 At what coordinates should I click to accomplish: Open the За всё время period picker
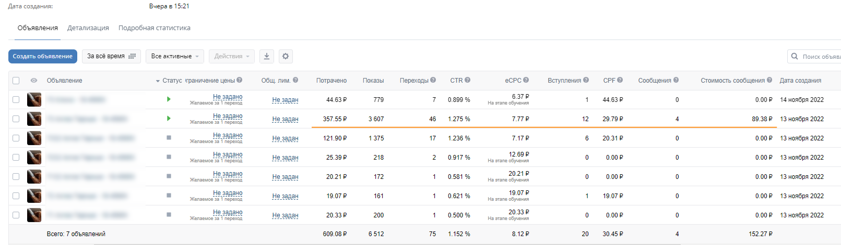point(111,56)
